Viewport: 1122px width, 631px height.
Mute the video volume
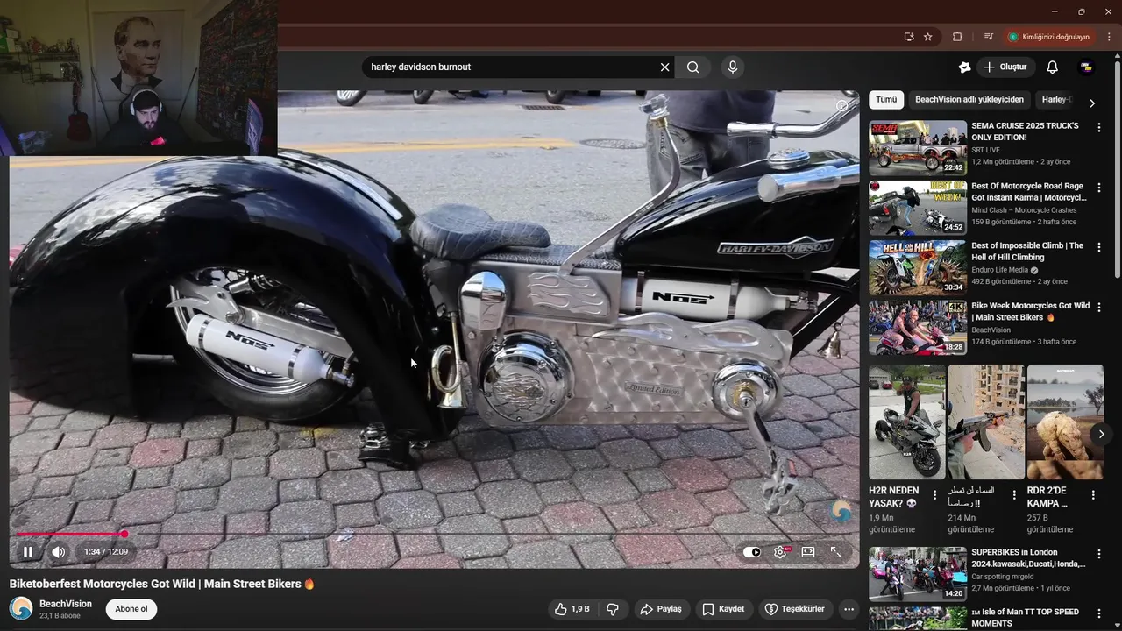pos(58,552)
